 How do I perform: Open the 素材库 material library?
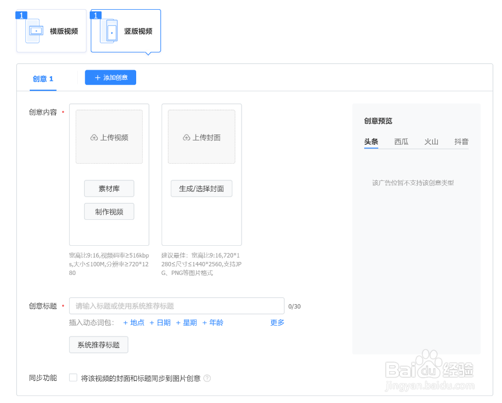click(x=109, y=189)
